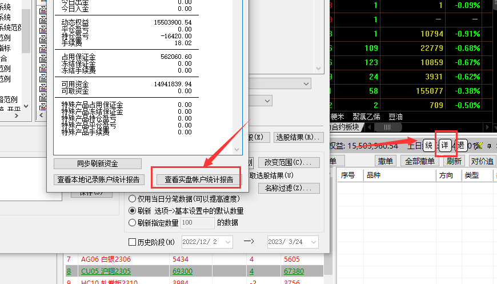Viewport: 497px width, 284px height.
Task: Select 刷新 选项->基本设置中的默认数量 radio
Action: [x=132, y=210]
